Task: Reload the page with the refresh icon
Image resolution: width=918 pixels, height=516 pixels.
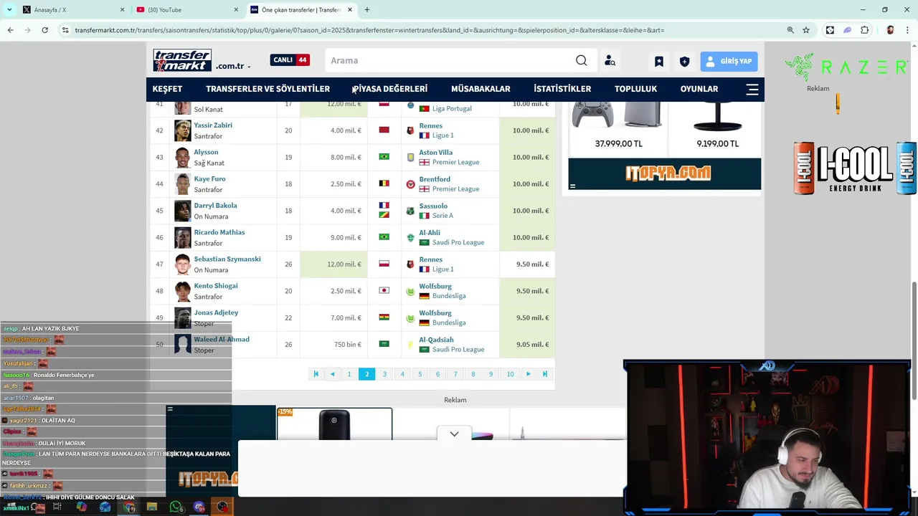Action: point(44,30)
